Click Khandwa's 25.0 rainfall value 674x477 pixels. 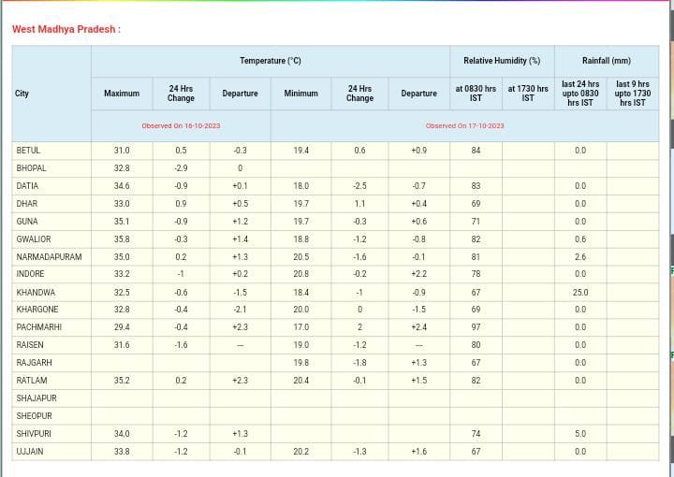[x=580, y=293]
